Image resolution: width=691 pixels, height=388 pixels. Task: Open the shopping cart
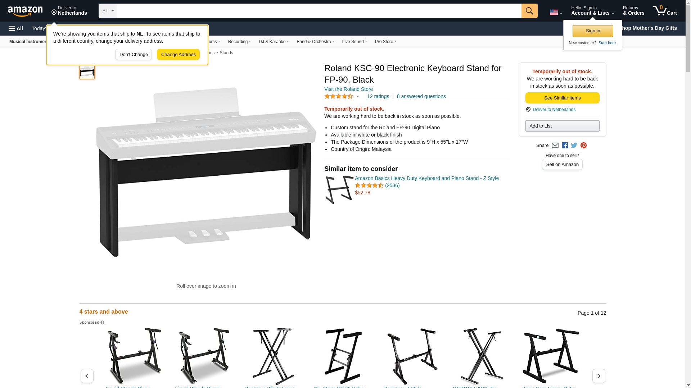point(665,10)
